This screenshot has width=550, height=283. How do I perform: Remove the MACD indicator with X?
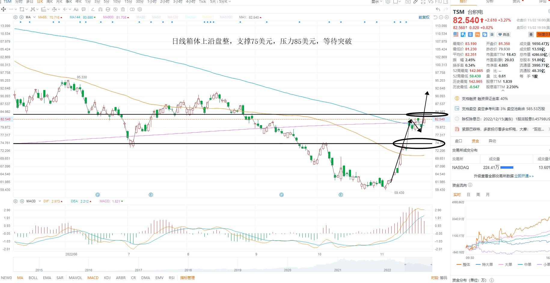tap(22, 201)
